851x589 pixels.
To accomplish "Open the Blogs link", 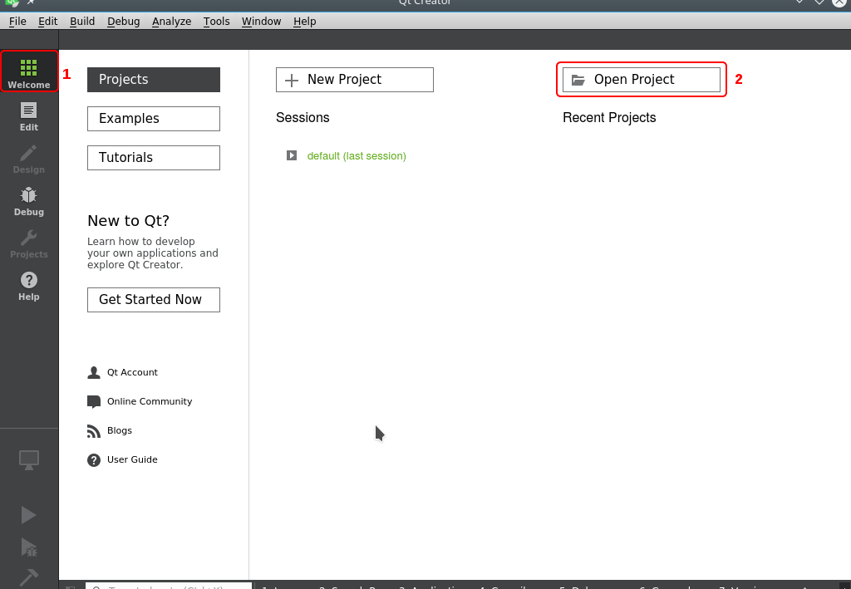I will pyautogui.click(x=120, y=430).
